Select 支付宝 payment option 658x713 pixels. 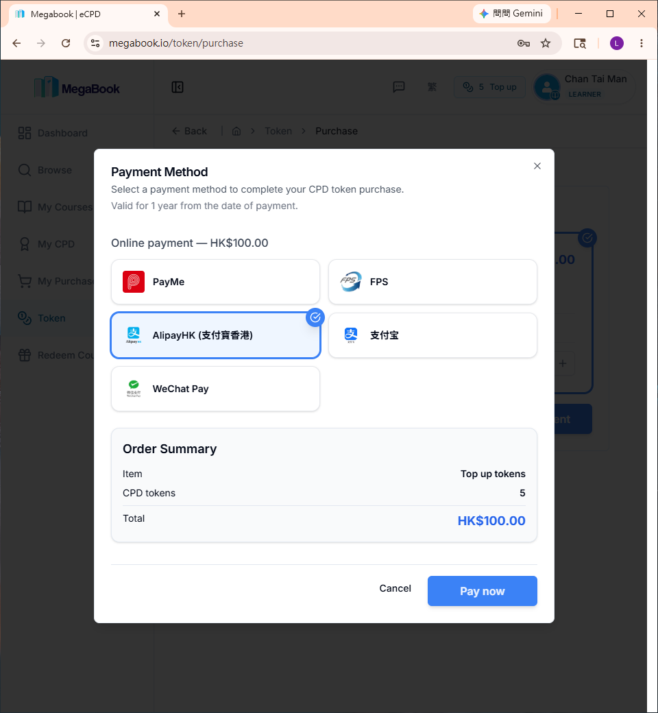[x=432, y=335]
